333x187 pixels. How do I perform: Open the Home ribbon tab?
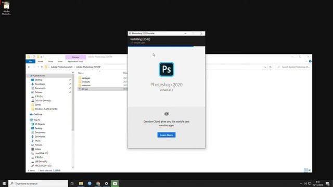click(41, 61)
